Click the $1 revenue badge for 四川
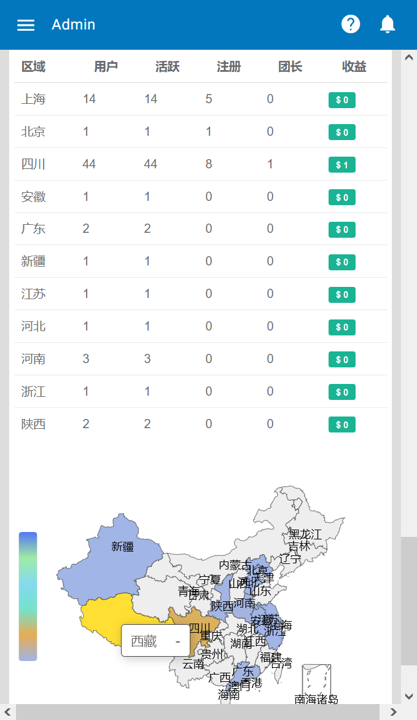 click(341, 165)
